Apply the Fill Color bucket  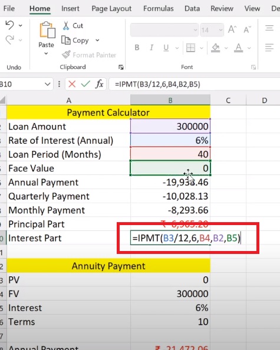click(x=216, y=48)
